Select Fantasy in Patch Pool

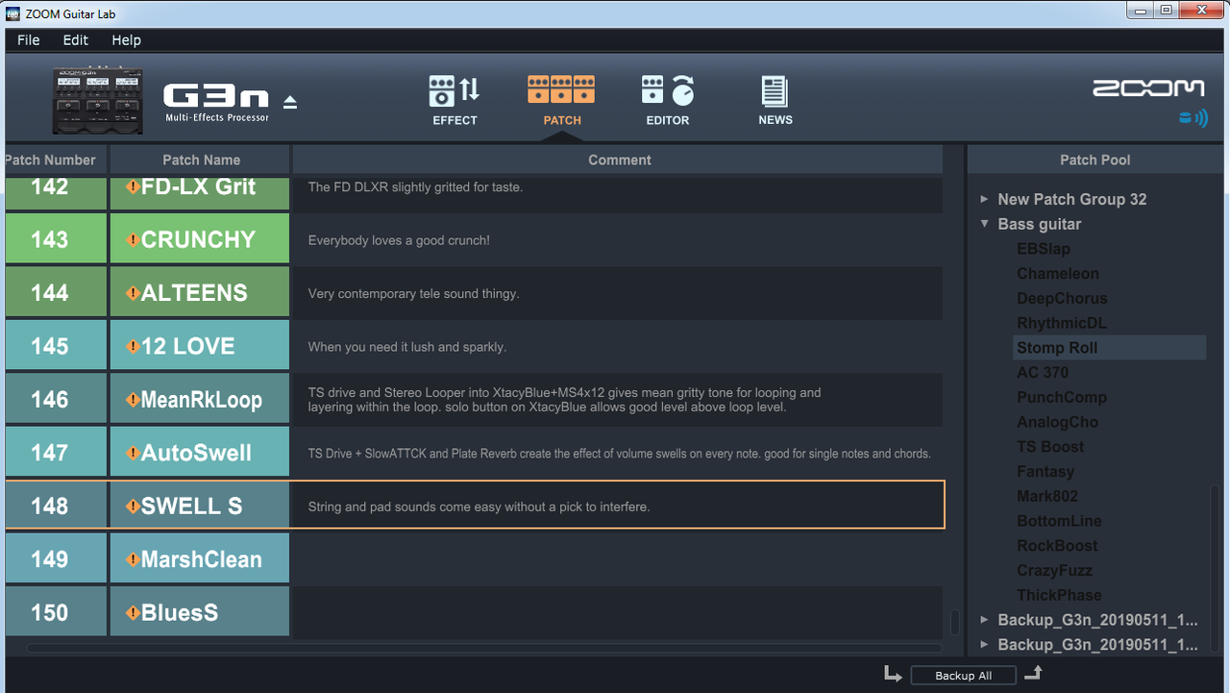click(1045, 472)
